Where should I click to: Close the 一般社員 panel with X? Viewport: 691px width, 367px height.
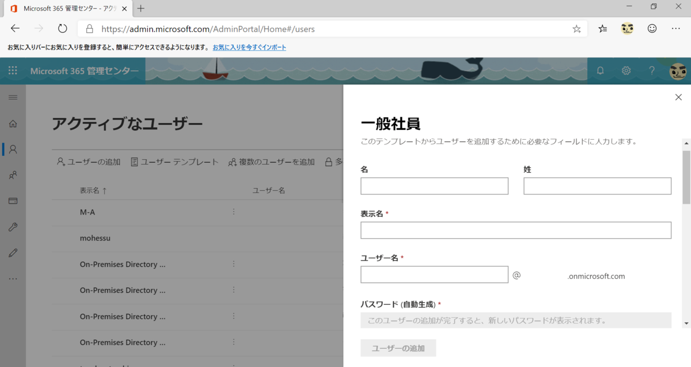pyautogui.click(x=678, y=97)
